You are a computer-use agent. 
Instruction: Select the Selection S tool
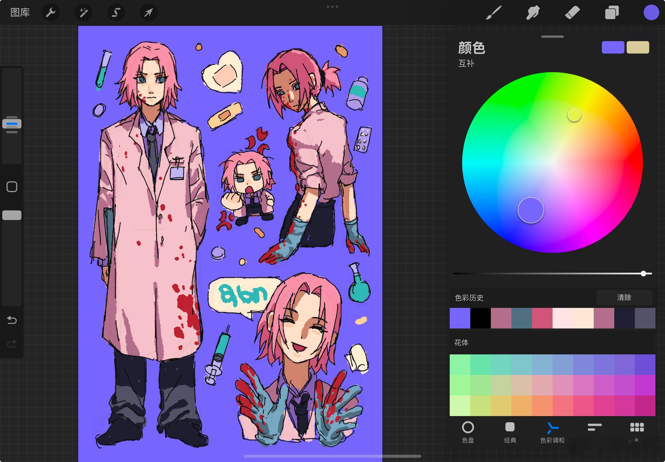[x=116, y=12]
